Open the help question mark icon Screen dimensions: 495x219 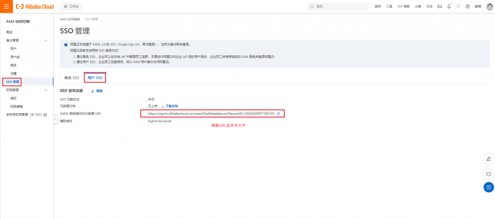467,6
